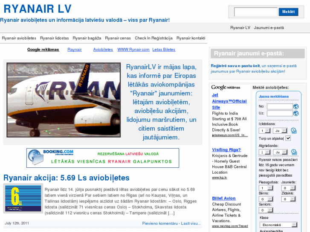Viewport: 310px width, 232px height.
Task: Click the Meklē aviobiļetes: heading
Action: click(x=271, y=87)
